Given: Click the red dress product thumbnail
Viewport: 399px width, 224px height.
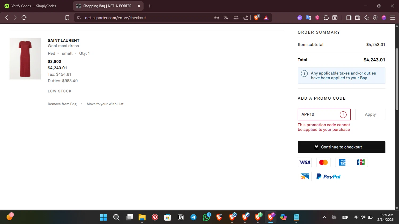Looking at the screenshot, I should coord(25,59).
